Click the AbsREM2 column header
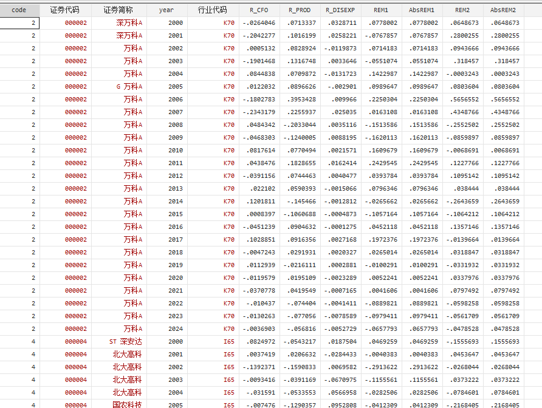The width and height of the screenshot is (542, 408). [503, 10]
